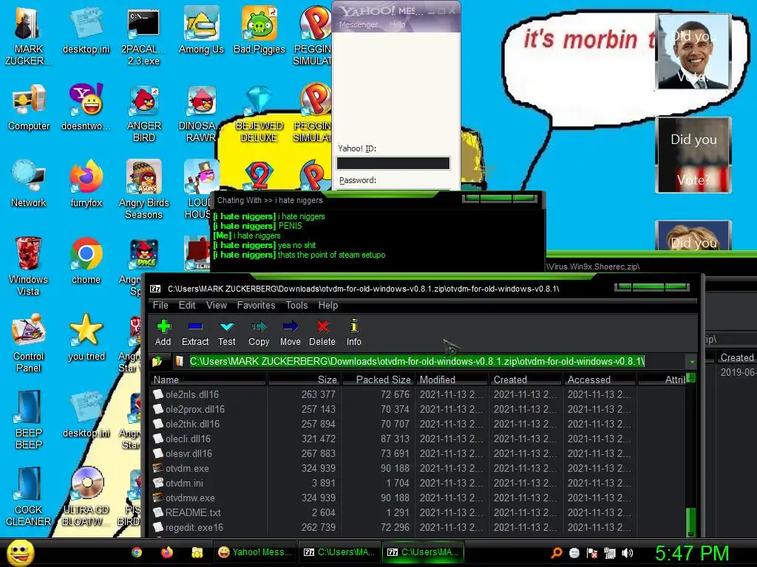The width and height of the screenshot is (757, 567).
Task: Go up one folder level in 7-Zip
Action: pos(157,361)
